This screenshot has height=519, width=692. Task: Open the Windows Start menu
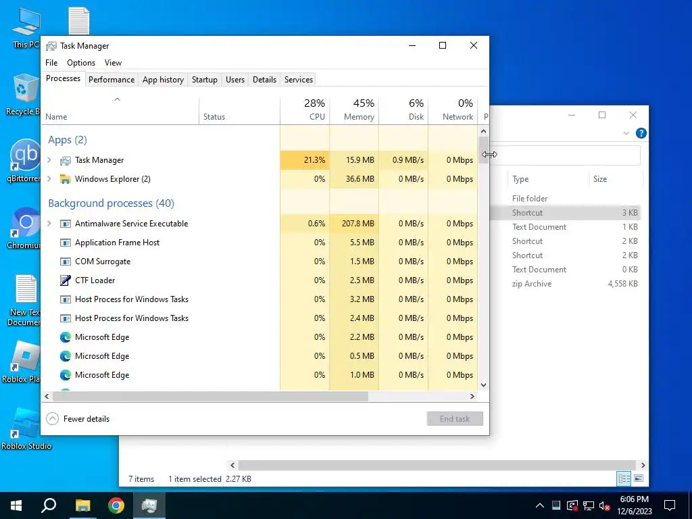[x=16, y=505]
